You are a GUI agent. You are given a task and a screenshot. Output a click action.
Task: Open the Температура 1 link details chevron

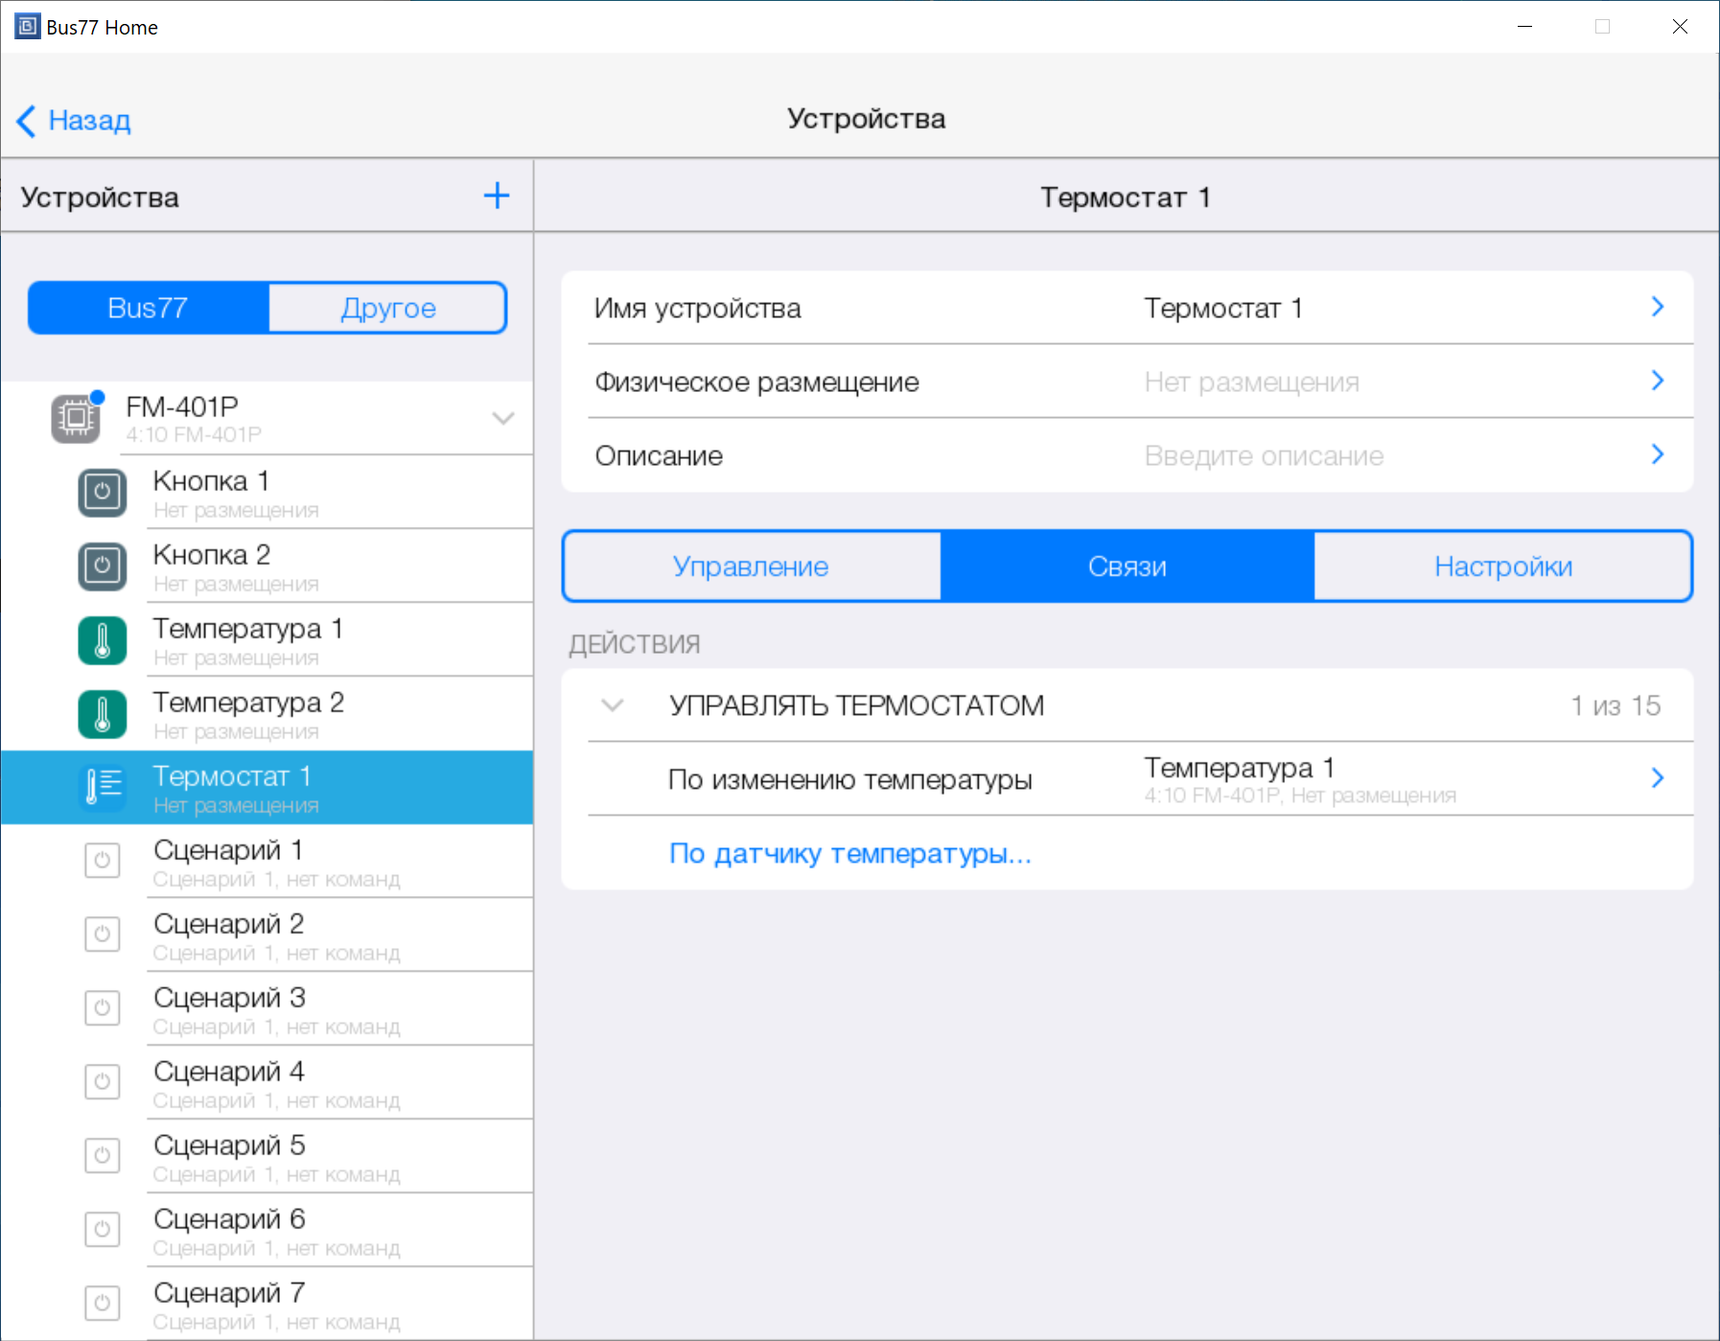tap(1657, 778)
